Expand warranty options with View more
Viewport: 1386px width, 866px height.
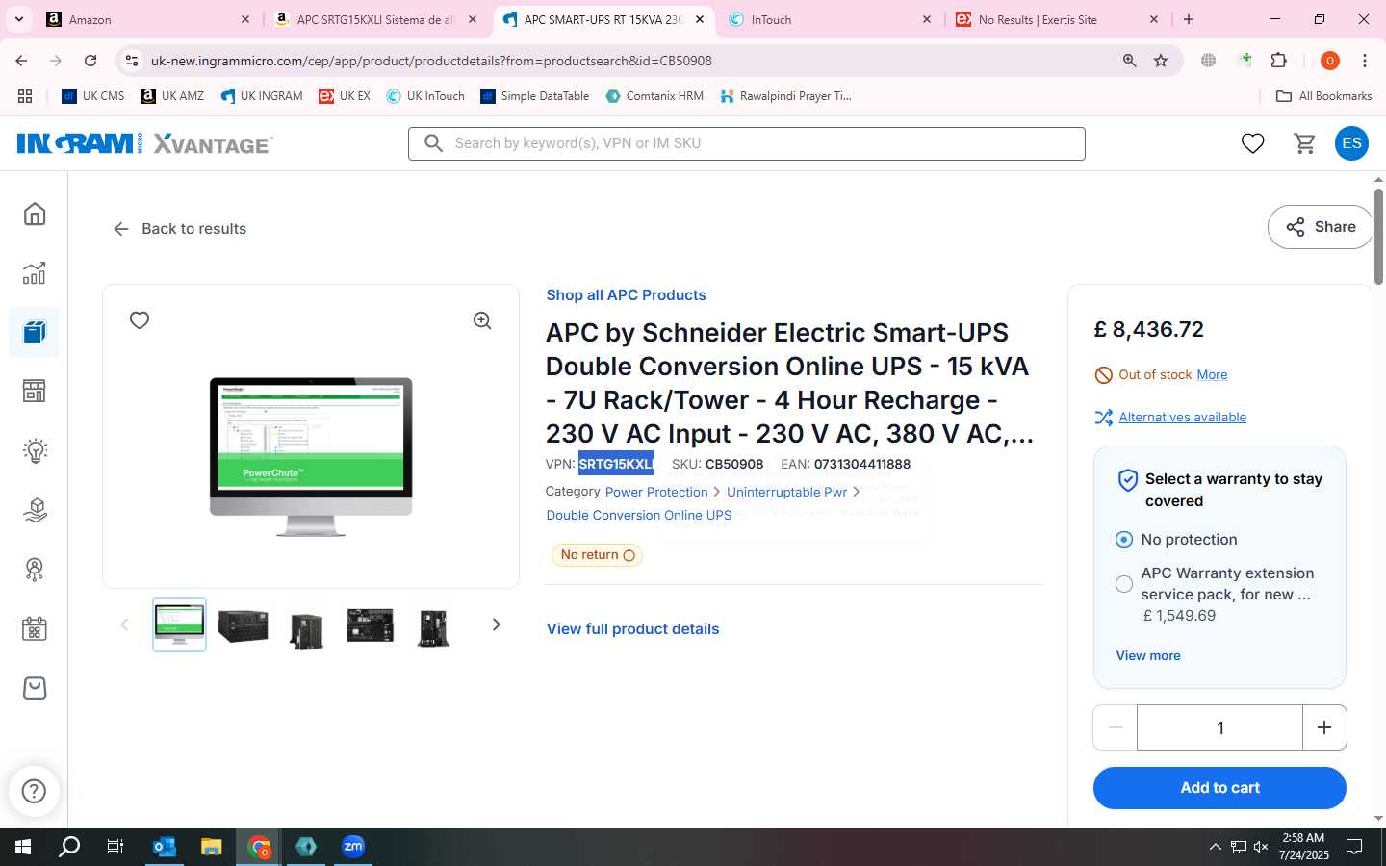[x=1148, y=655]
